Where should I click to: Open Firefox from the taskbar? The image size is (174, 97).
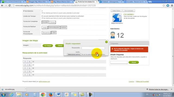coord(51,95)
